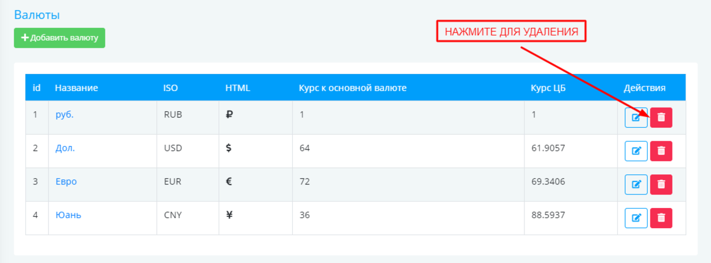Edit the Юань CNY entry
711x263 pixels.
tap(636, 218)
